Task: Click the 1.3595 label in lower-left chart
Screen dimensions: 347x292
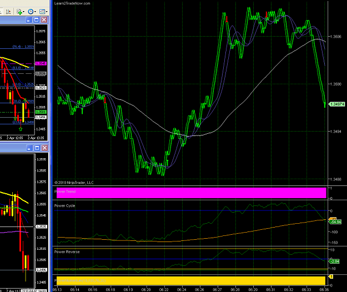Action: [42, 159]
